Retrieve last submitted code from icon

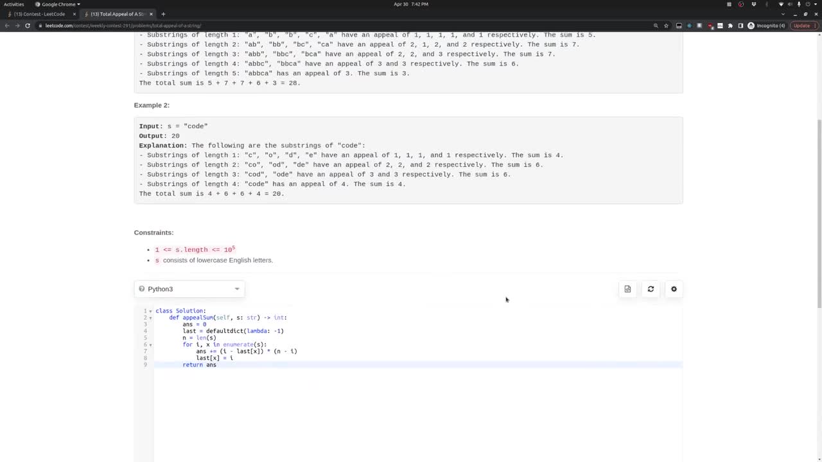pyautogui.click(x=627, y=289)
